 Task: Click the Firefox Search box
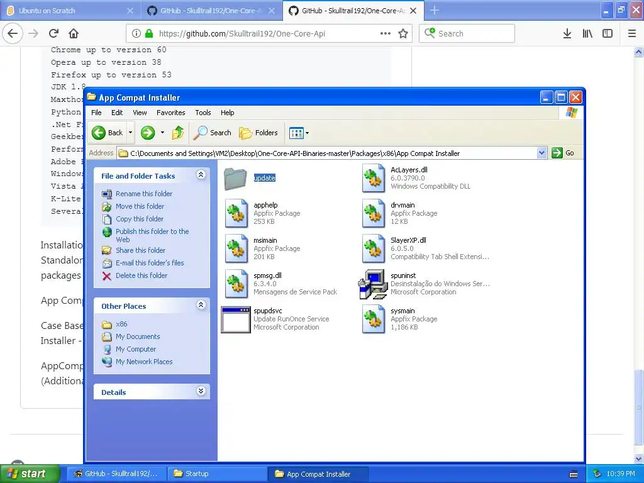[467, 33]
